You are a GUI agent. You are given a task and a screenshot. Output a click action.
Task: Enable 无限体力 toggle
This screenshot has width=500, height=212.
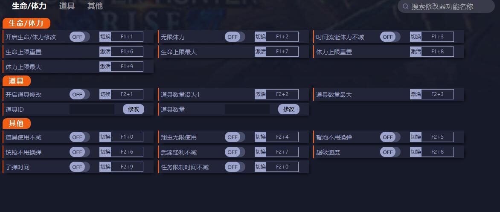coord(235,37)
